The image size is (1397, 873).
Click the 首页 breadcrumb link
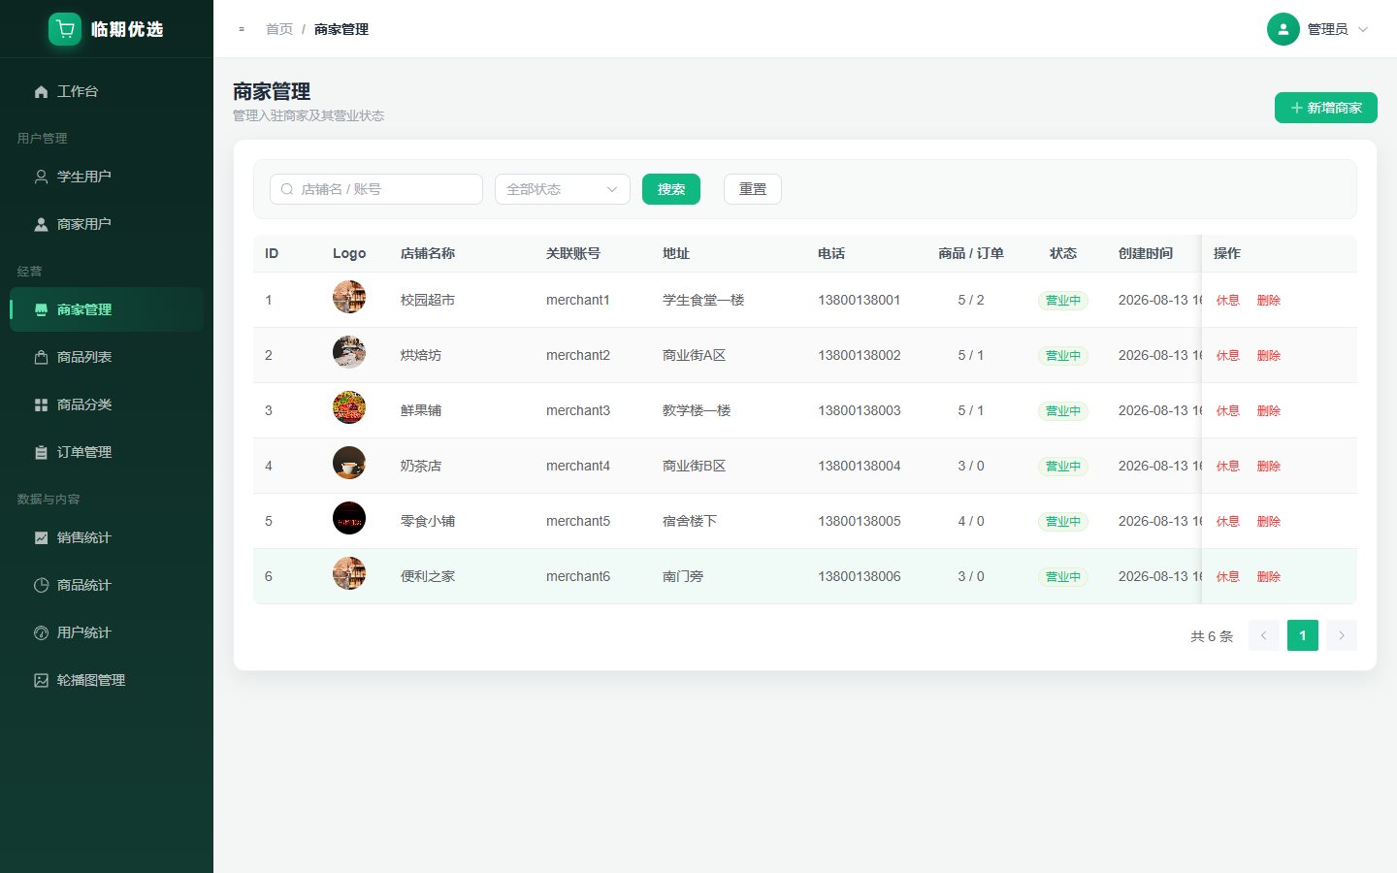point(279,29)
